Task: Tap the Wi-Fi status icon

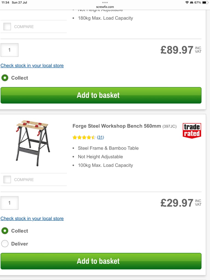Action: point(187,2)
